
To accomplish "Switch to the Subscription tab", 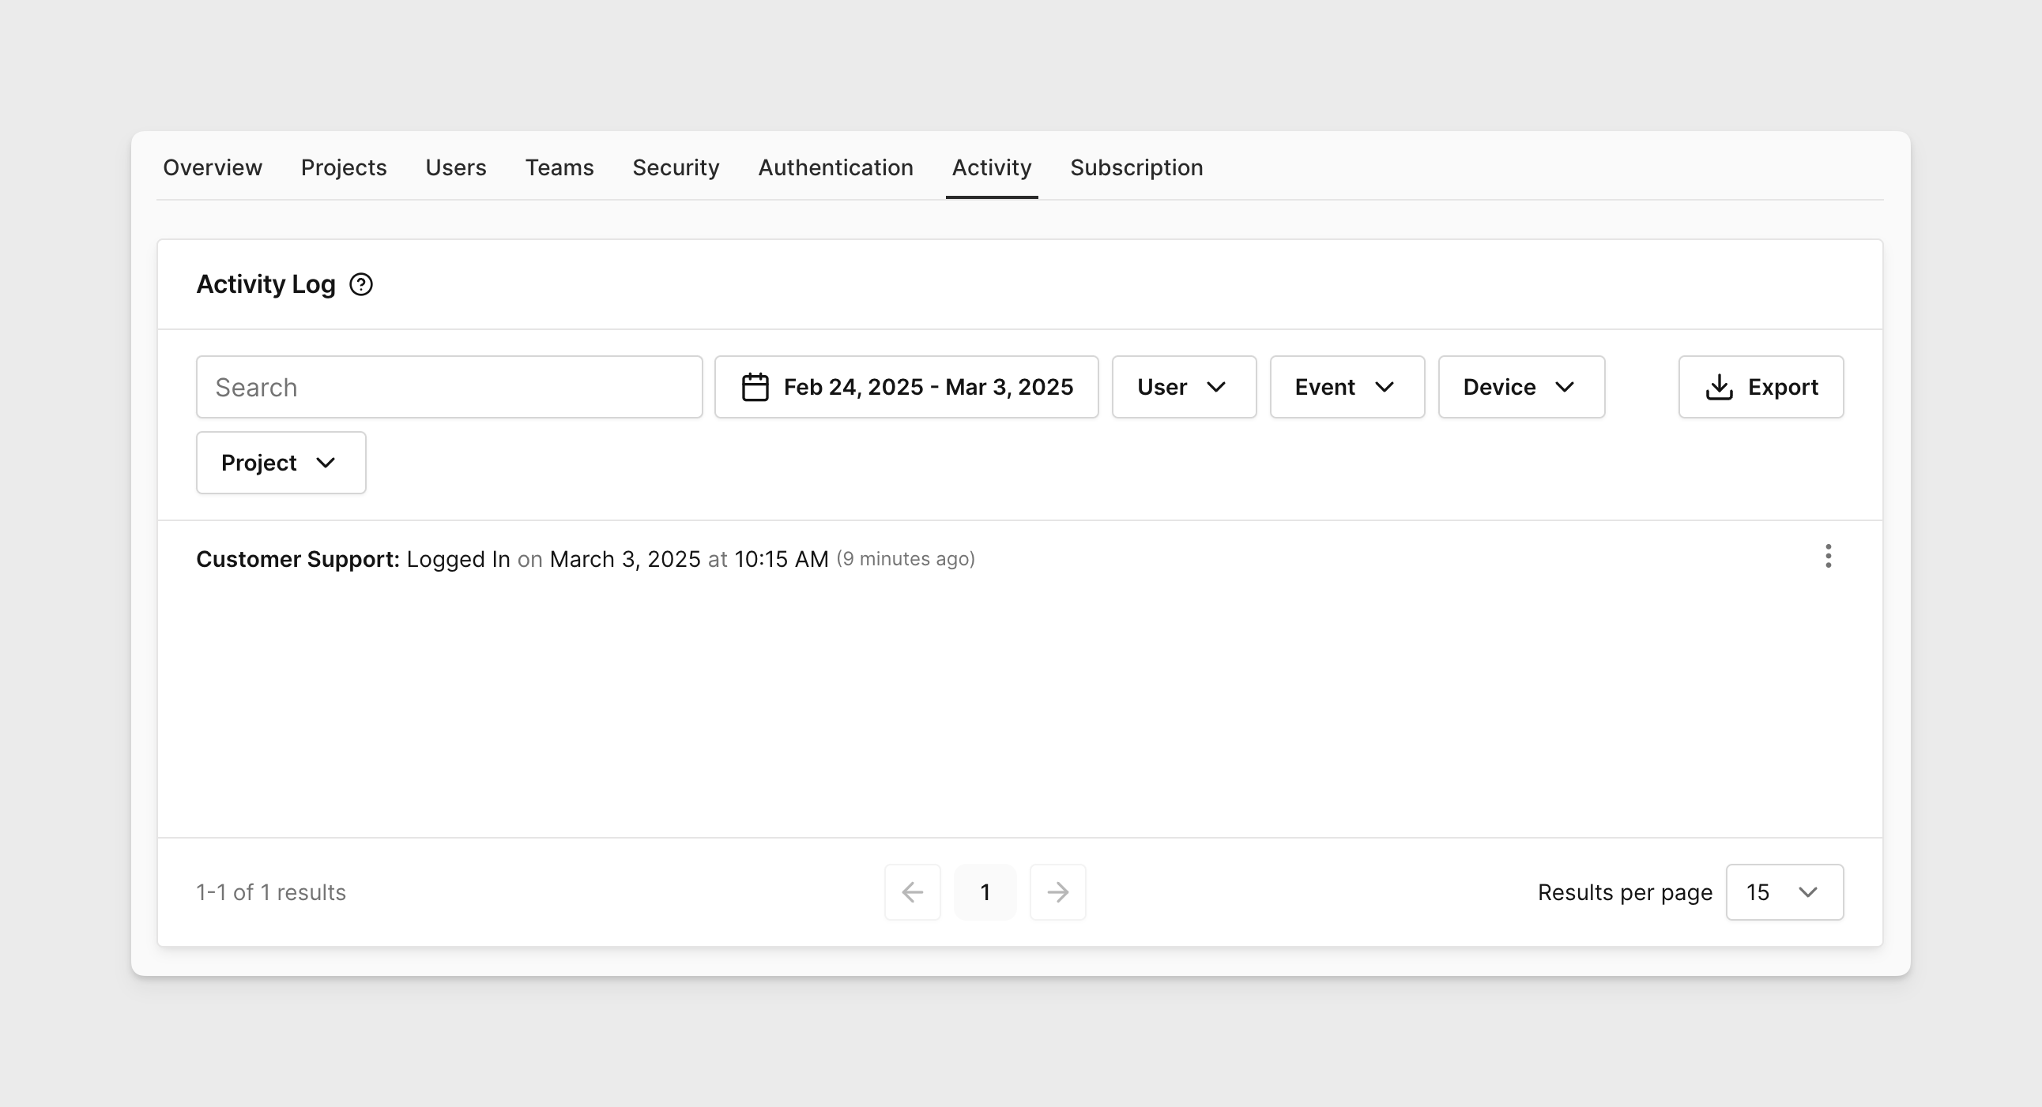I will (x=1136, y=167).
